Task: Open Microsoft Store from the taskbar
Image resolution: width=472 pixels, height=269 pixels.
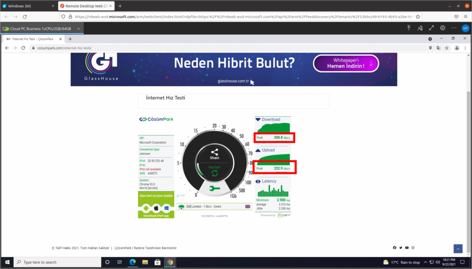Action: click(158, 262)
